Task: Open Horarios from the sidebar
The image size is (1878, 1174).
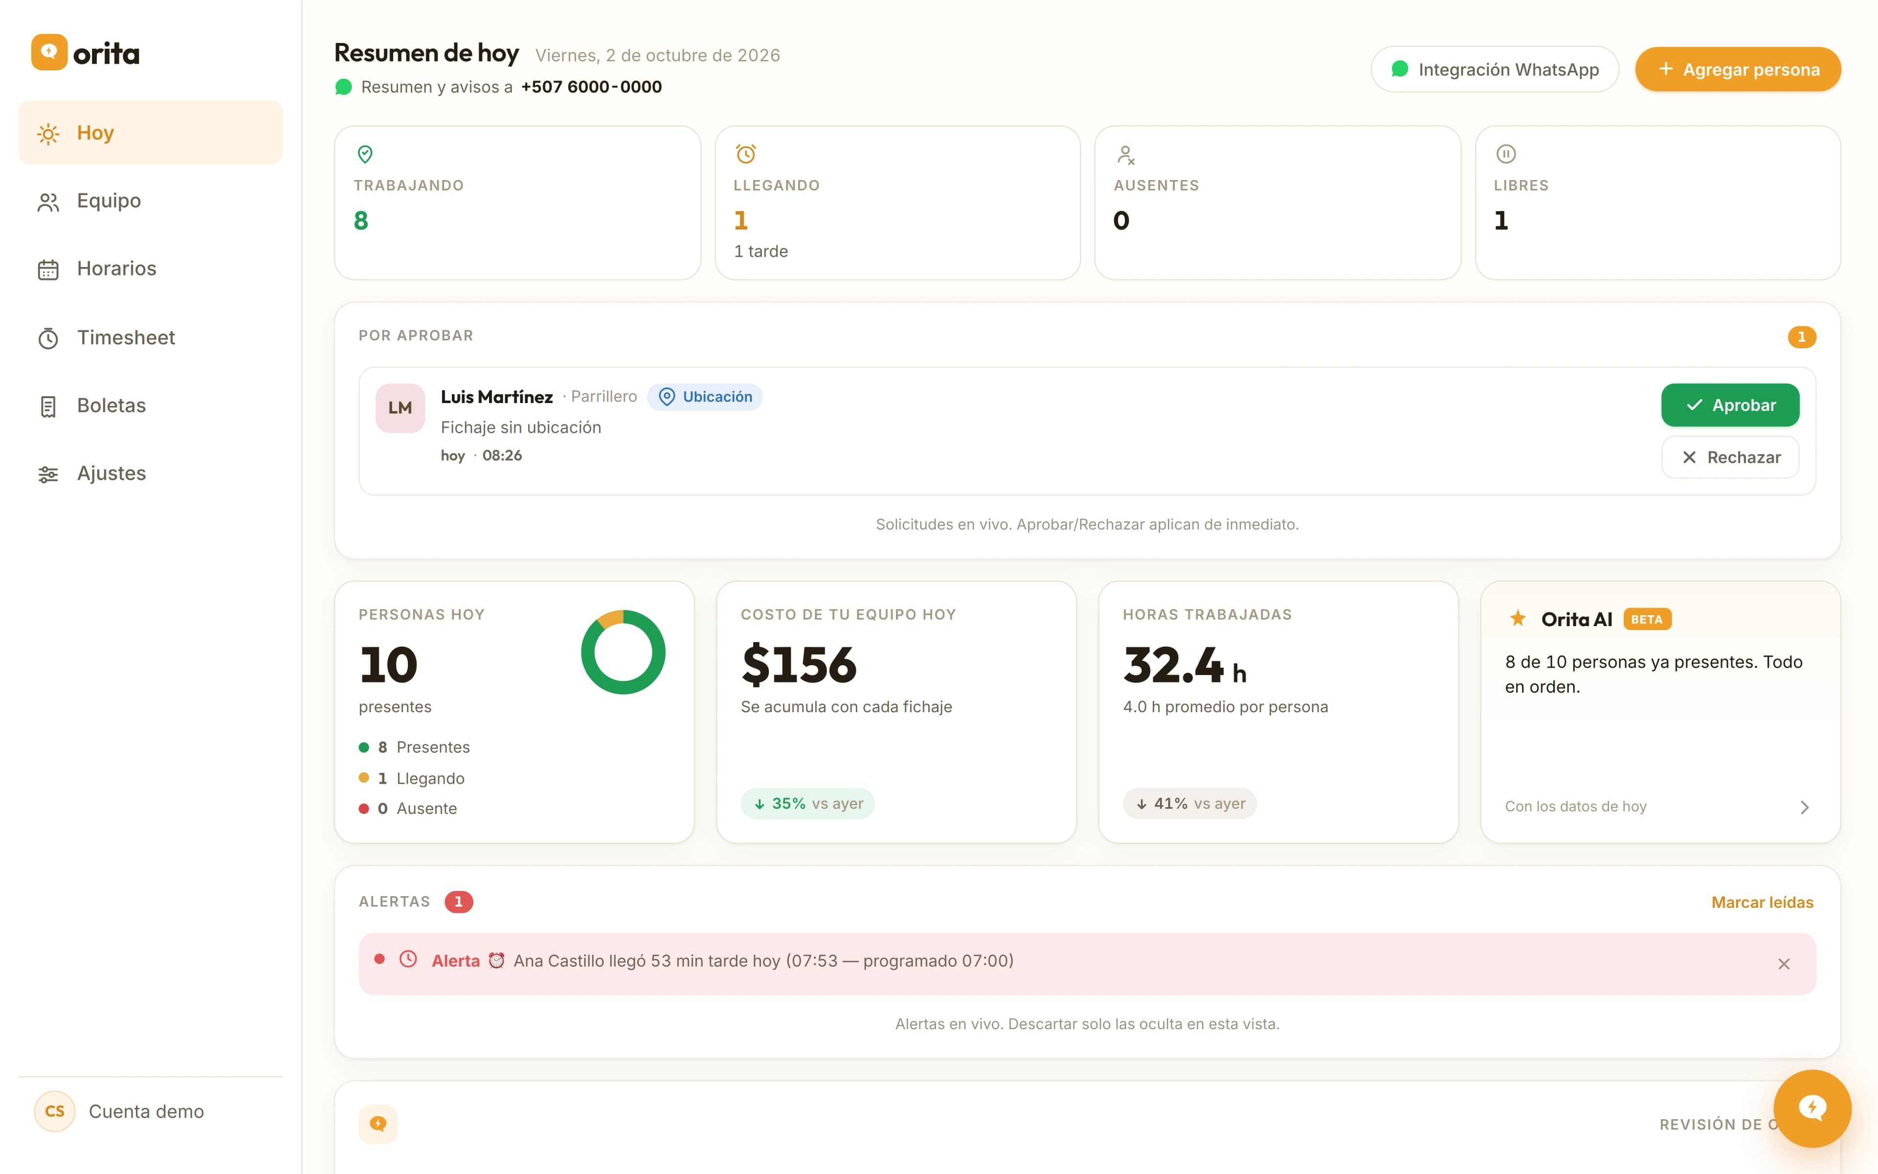Action: (151, 269)
